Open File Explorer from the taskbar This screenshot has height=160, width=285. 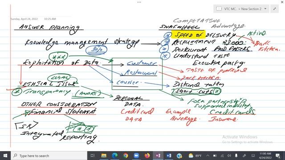coord(104,156)
